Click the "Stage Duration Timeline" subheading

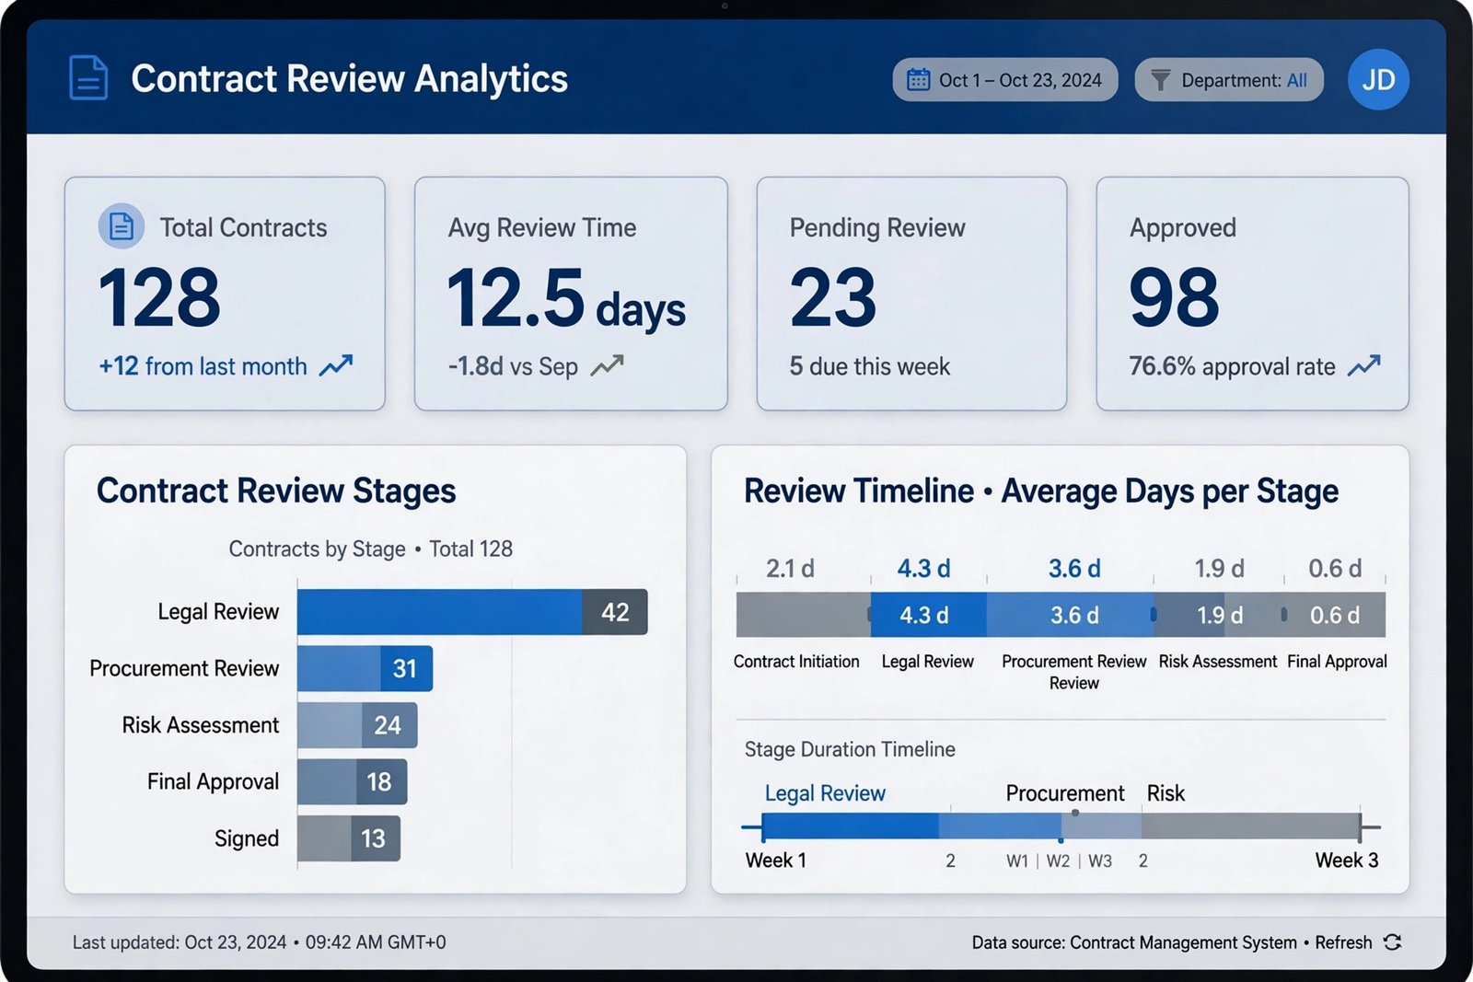pyautogui.click(x=850, y=749)
